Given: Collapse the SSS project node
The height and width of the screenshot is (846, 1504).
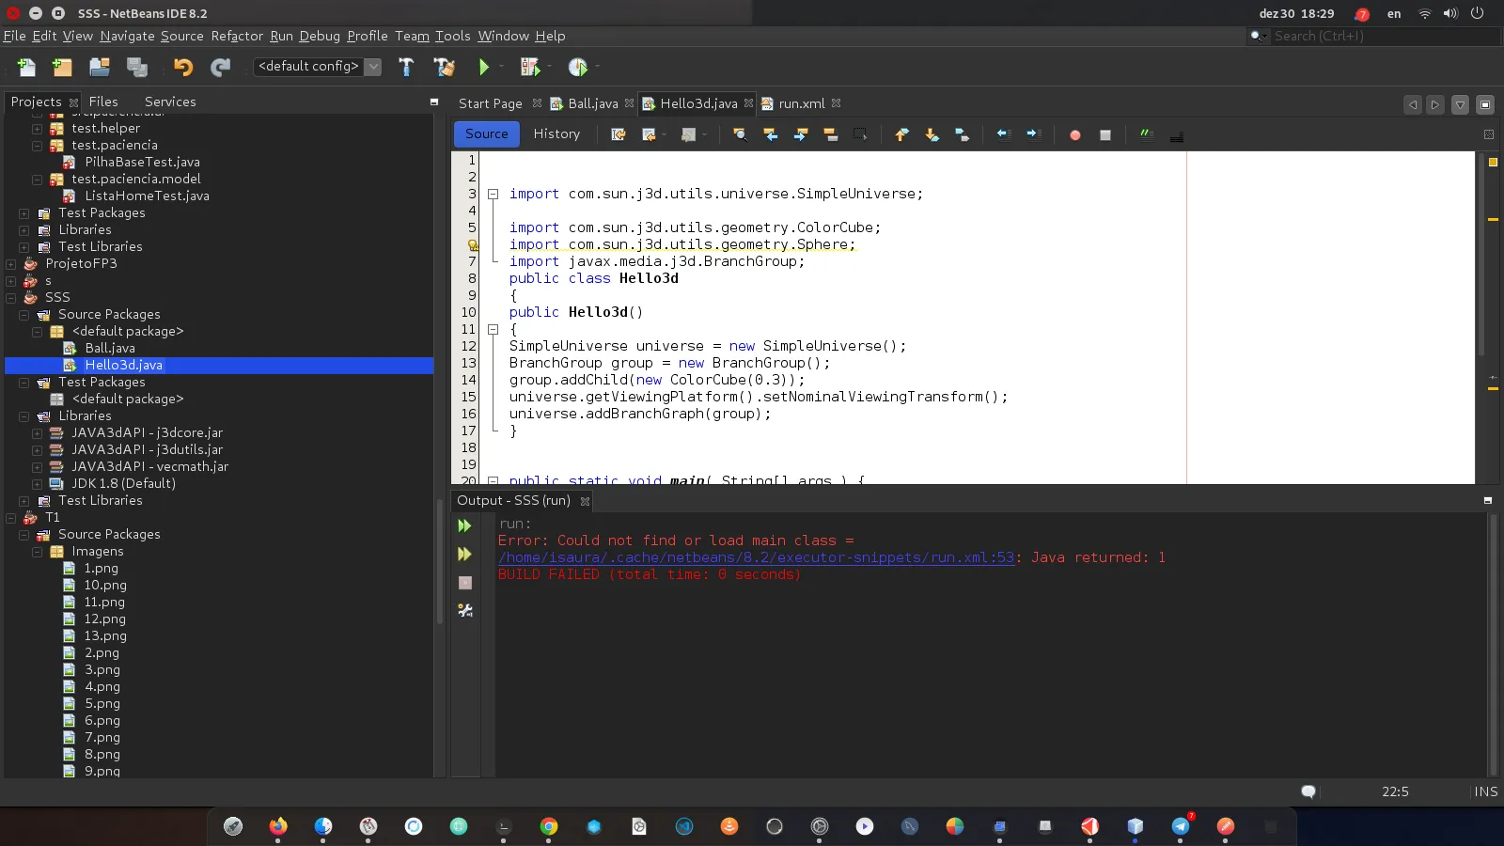Looking at the screenshot, I should coord(11,298).
